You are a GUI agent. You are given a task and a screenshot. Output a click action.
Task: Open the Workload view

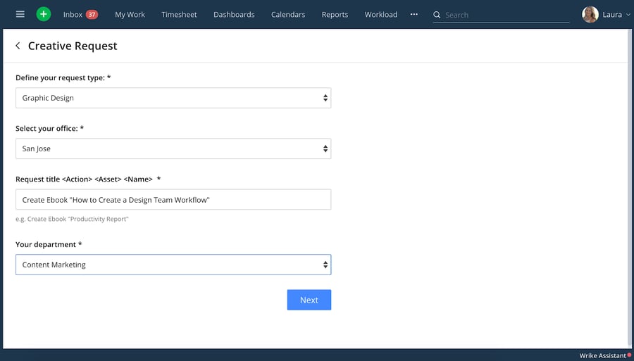(381, 14)
